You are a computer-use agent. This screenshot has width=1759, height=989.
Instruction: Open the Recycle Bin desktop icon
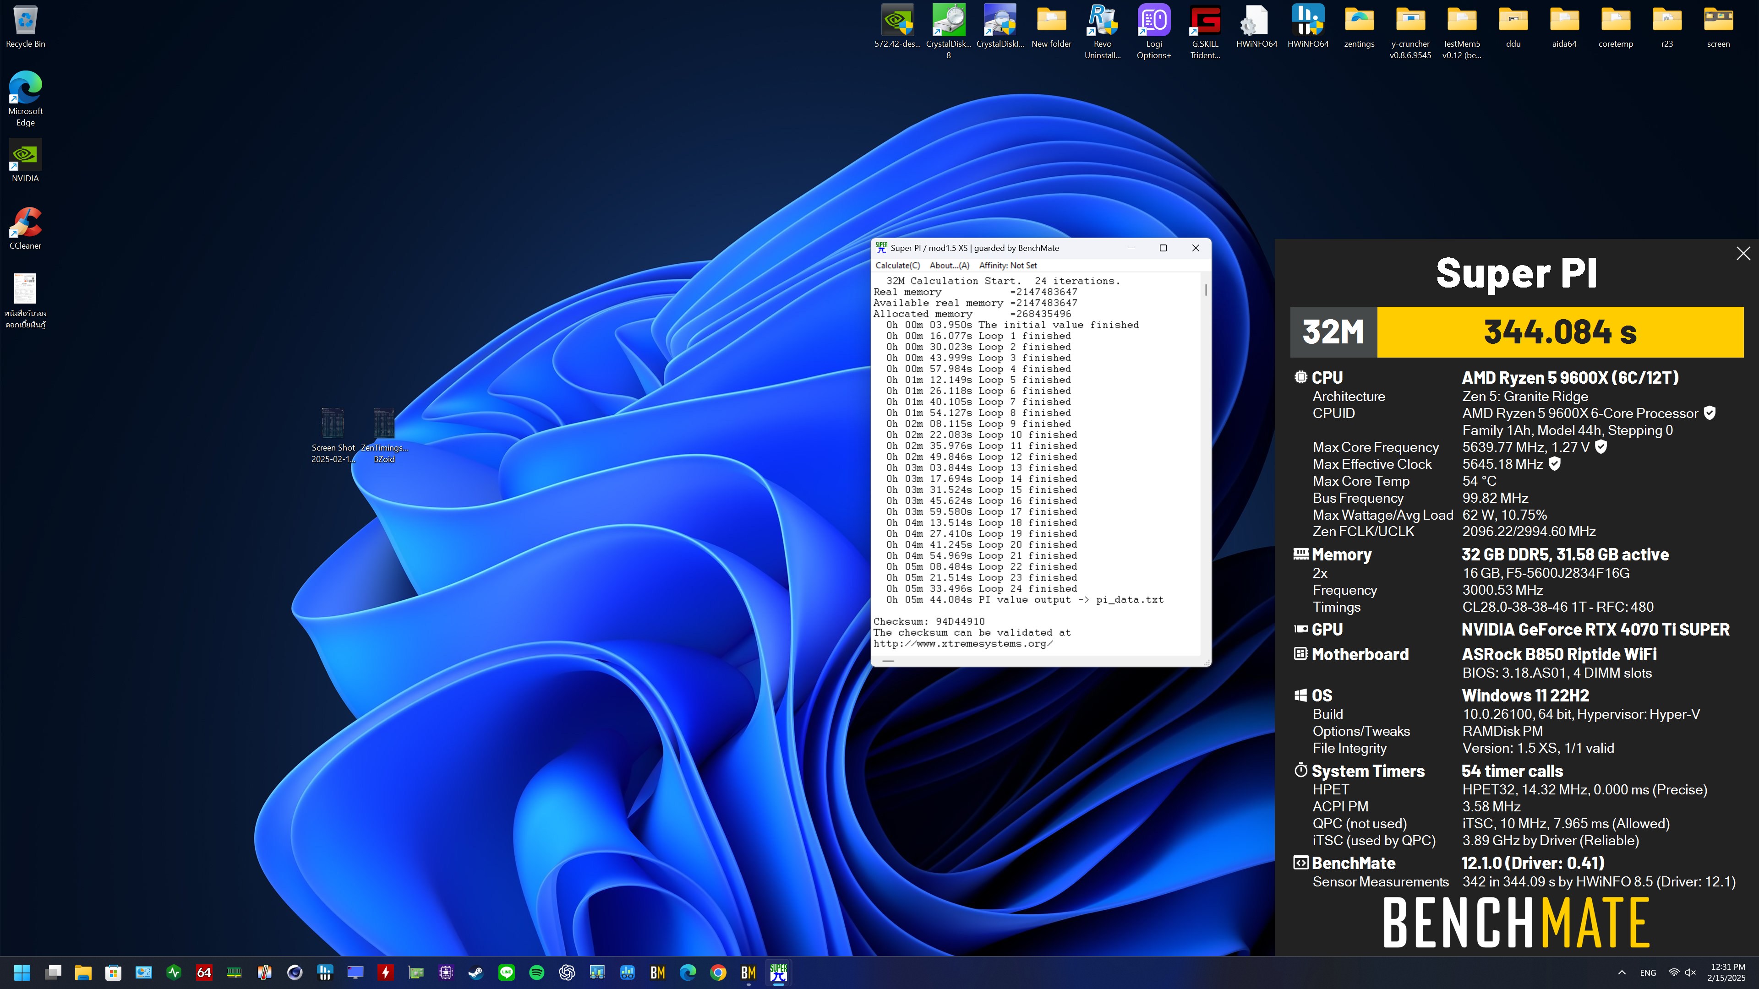pyautogui.click(x=25, y=27)
